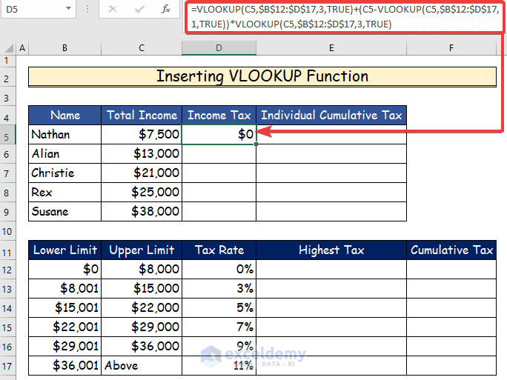The width and height of the screenshot is (507, 380).
Task: Click the Upper Limit header cell
Action: (x=142, y=250)
